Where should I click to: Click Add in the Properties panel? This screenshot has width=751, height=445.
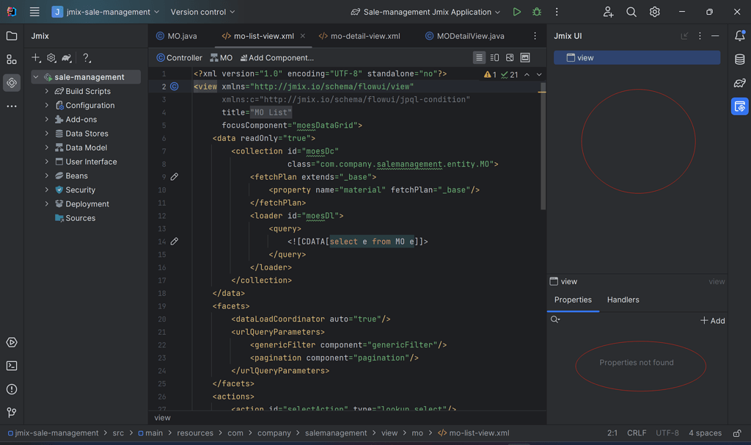[x=712, y=320]
